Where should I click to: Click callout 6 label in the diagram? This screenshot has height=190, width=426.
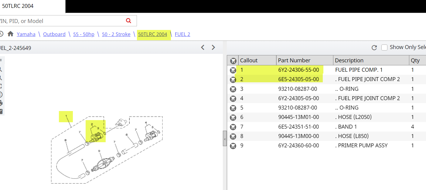pyautogui.click(x=126, y=135)
